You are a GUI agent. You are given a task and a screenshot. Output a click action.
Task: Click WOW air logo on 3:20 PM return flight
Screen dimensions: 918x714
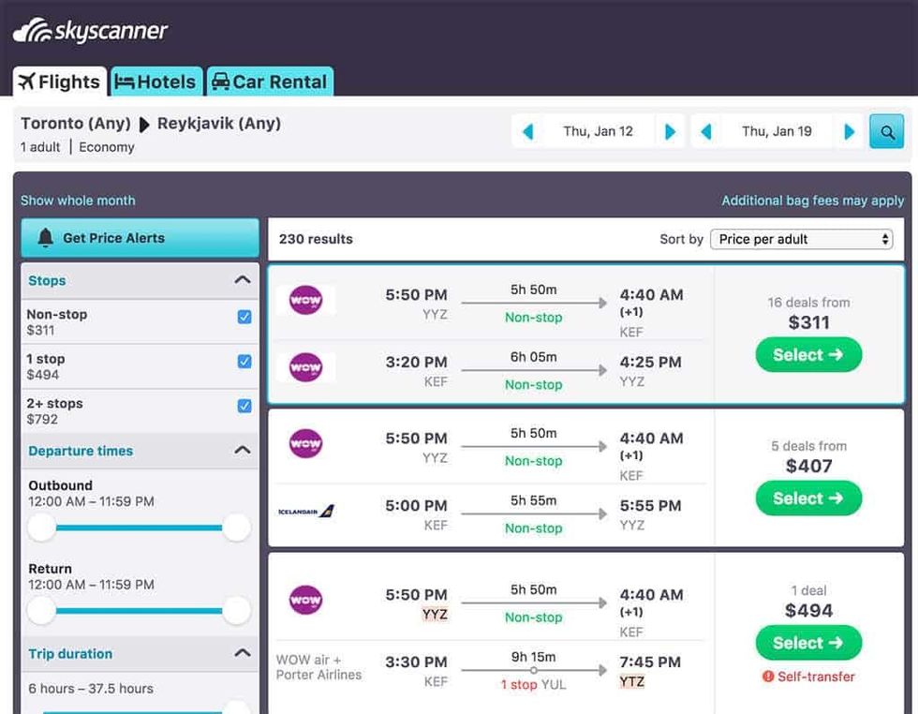point(305,367)
